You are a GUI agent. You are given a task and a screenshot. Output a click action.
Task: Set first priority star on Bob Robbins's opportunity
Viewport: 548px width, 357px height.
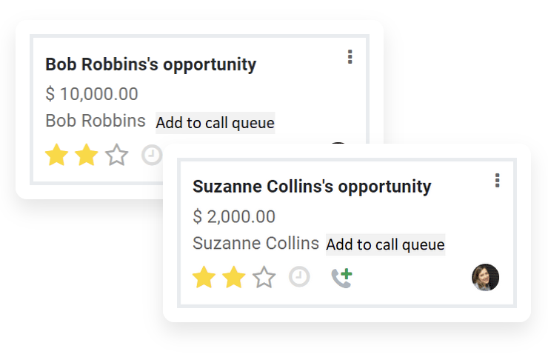click(56, 156)
